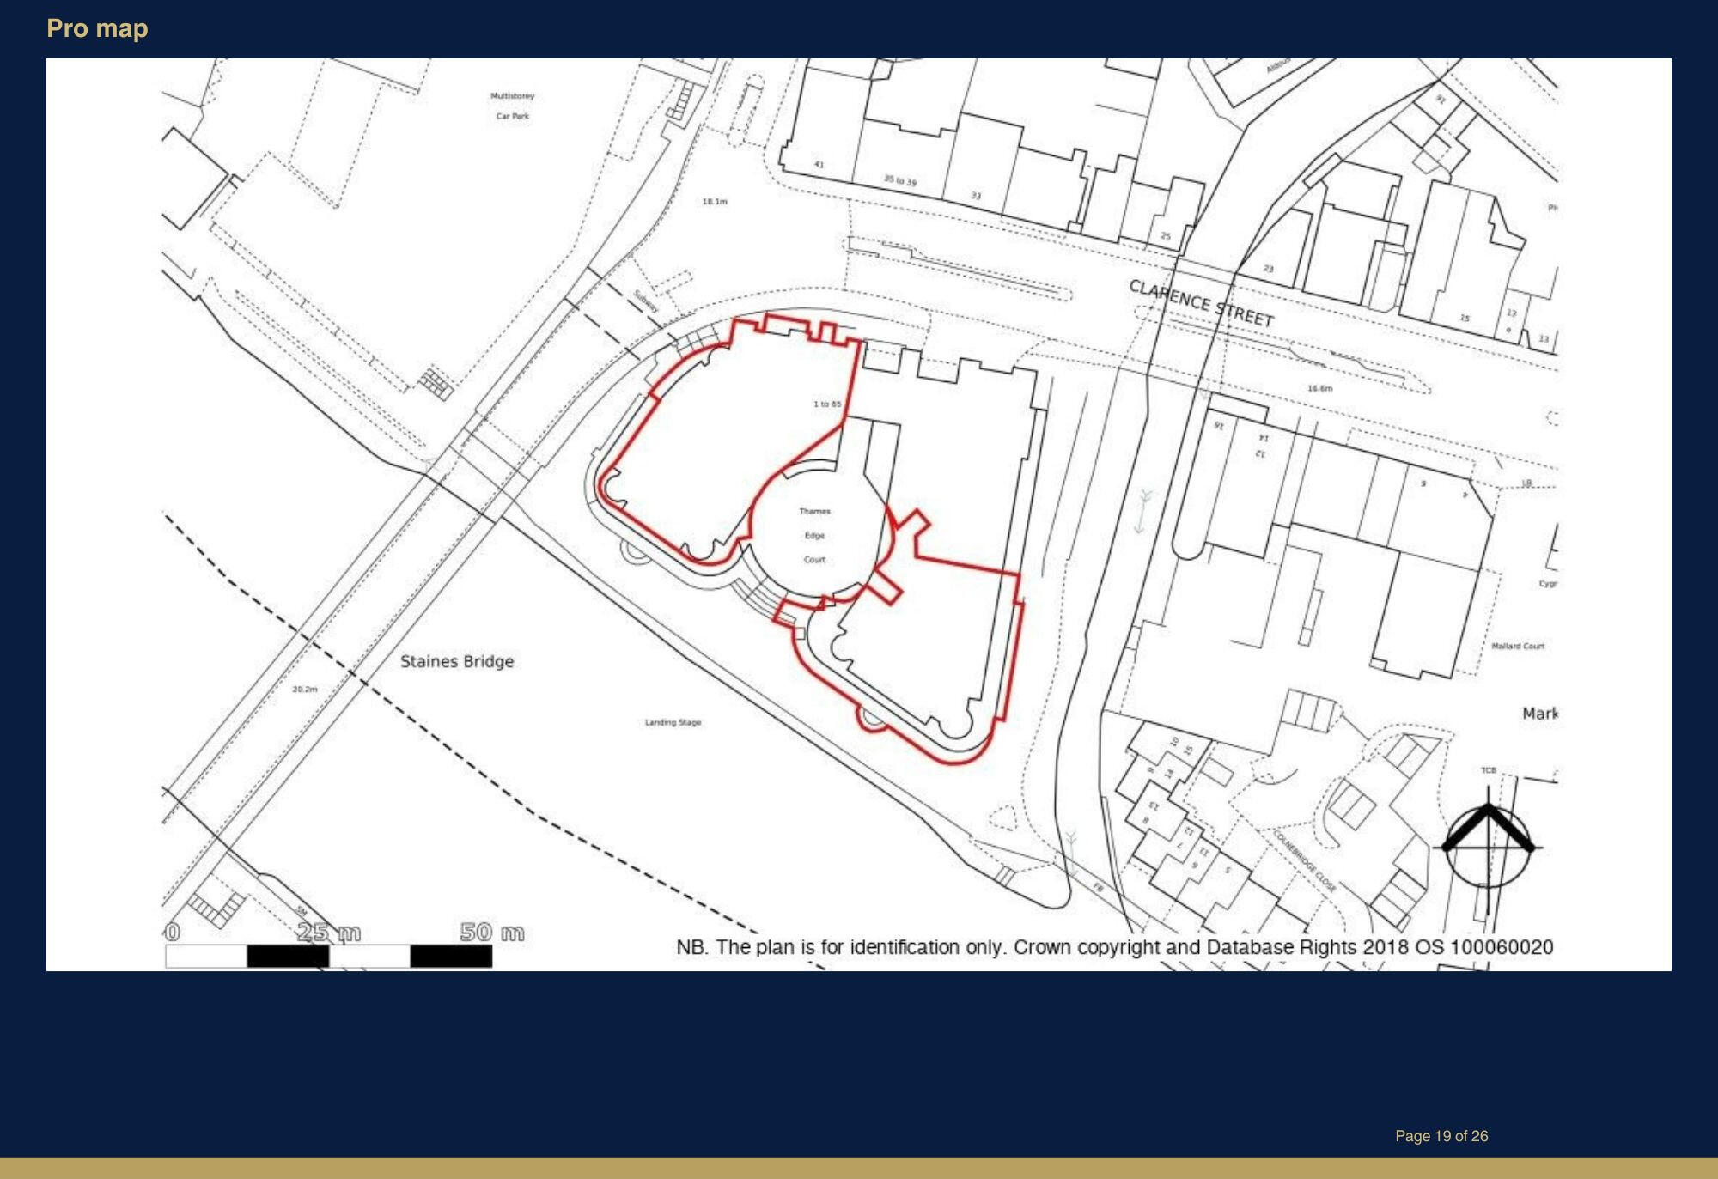
Task: Click the 0 scale bar marker
Action: click(172, 932)
